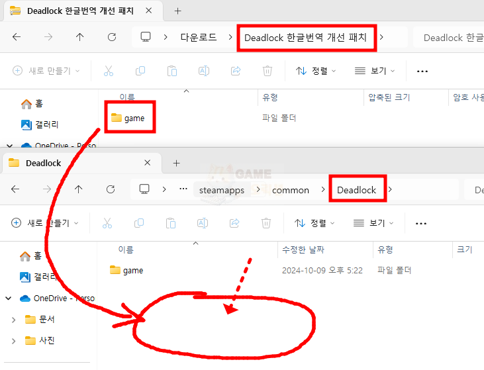Click 다운로드 breadcrumb in top address bar
This screenshot has width=484, height=370.
[x=199, y=37]
